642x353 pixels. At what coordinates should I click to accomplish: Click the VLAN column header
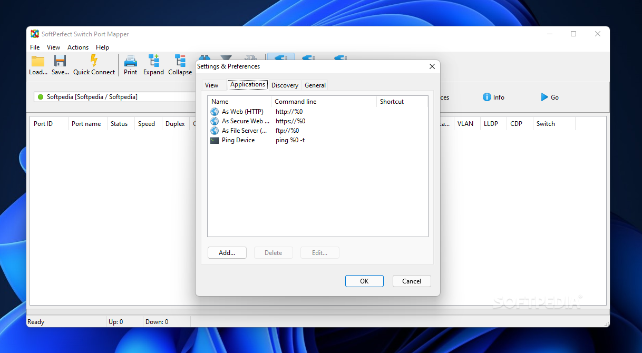pyautogui.click(x=467, y=124)
